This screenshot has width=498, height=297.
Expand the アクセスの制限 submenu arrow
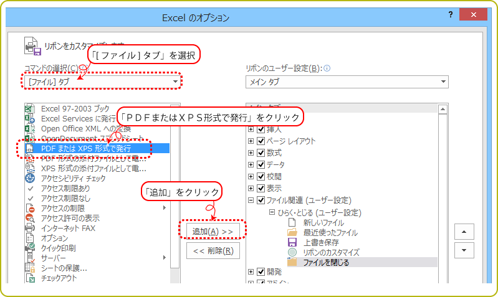[x=164, y=208]
